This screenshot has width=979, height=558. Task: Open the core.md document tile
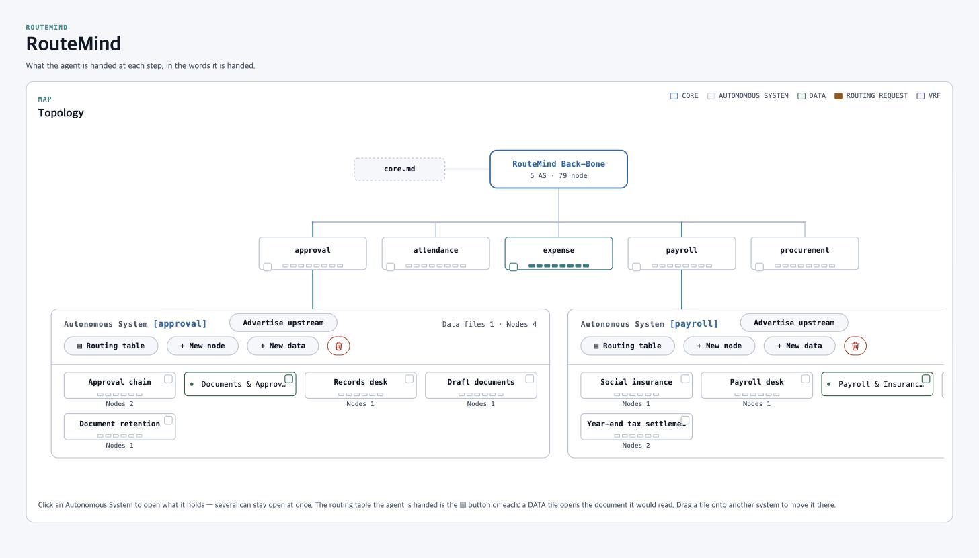point(399,169)
